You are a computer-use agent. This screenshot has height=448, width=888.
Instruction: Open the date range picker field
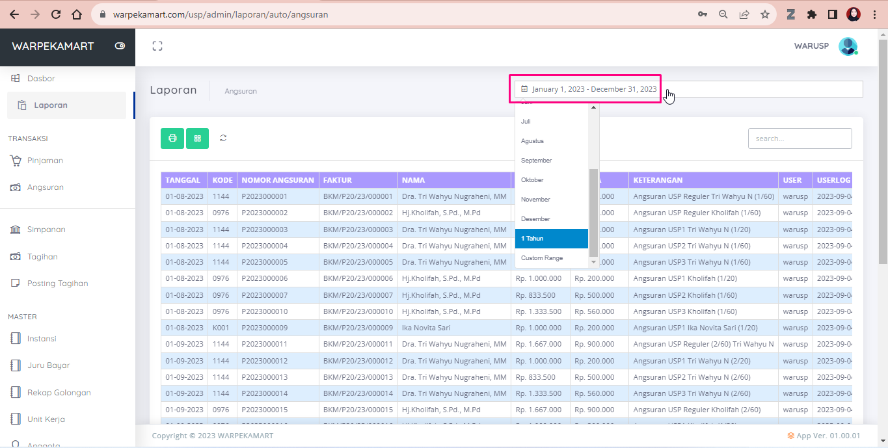[689, 89]
